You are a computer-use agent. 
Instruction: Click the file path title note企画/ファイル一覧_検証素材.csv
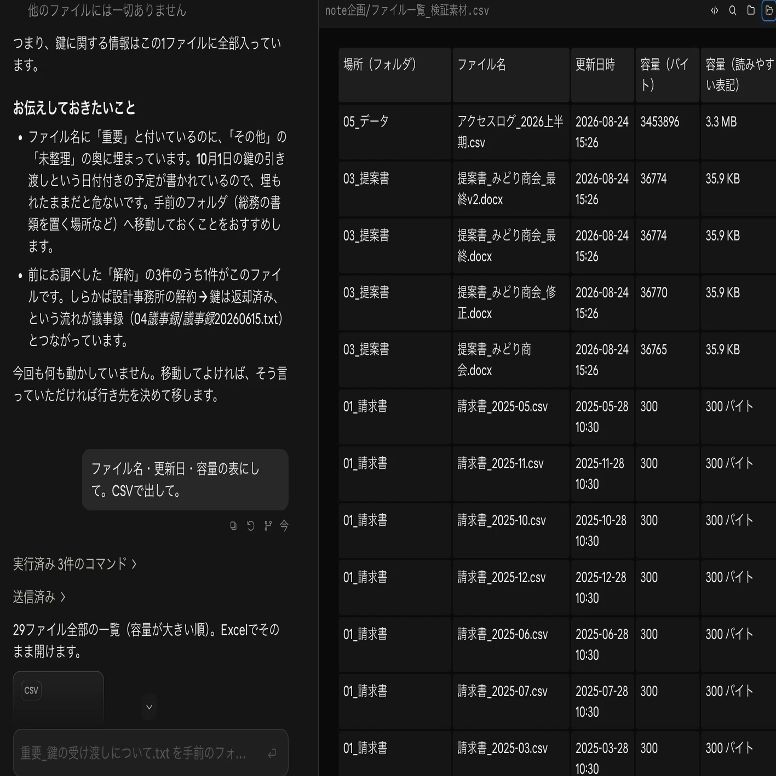[407, 10]
